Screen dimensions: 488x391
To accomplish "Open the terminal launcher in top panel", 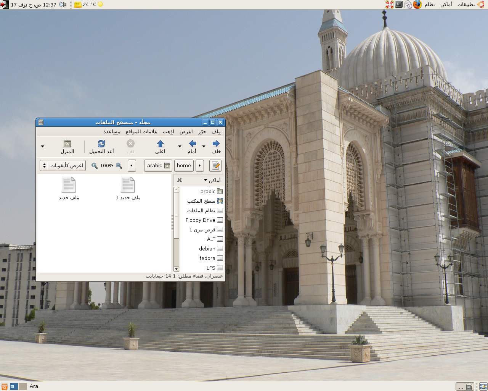I will click(x=398, y=5).
